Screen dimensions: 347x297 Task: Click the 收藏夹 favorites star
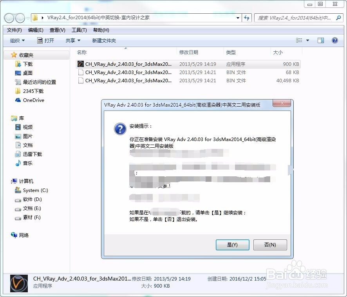tap(14, 55)
